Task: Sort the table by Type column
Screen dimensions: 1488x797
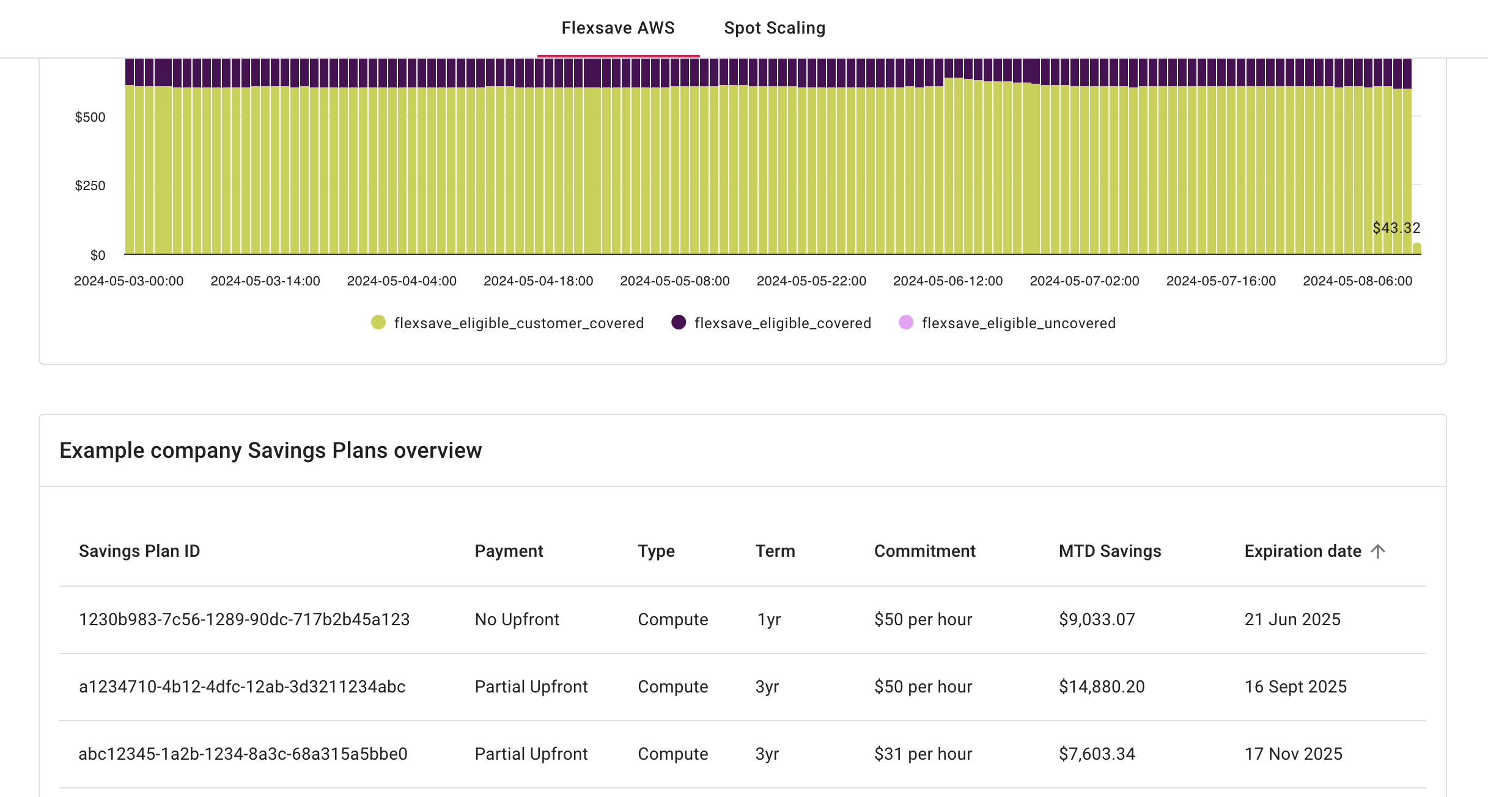Action: 656,551
